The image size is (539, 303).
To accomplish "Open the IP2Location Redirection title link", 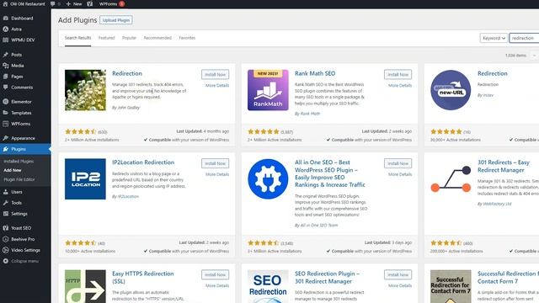I will tap(143, 162).
